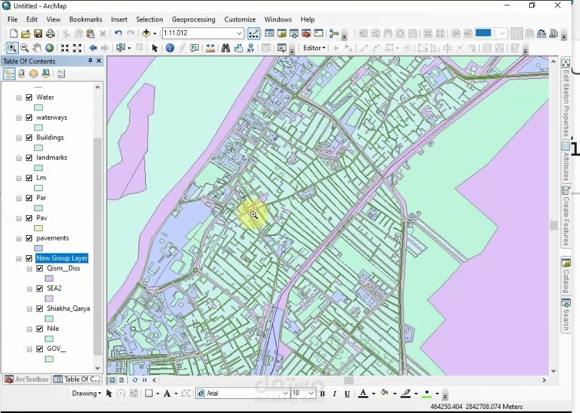The image size is (580, 413).
Task: Collapse the Buildings layer legend
Action: coord(19,138)
